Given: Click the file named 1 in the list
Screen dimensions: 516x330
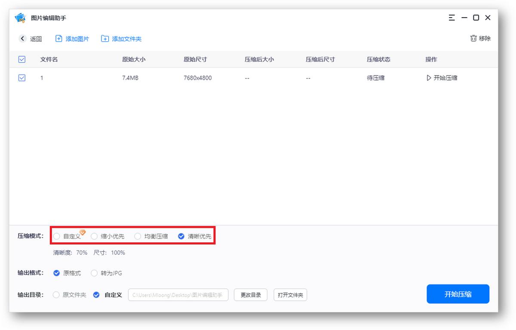Looking at the screenshot, I should point(42,78).
